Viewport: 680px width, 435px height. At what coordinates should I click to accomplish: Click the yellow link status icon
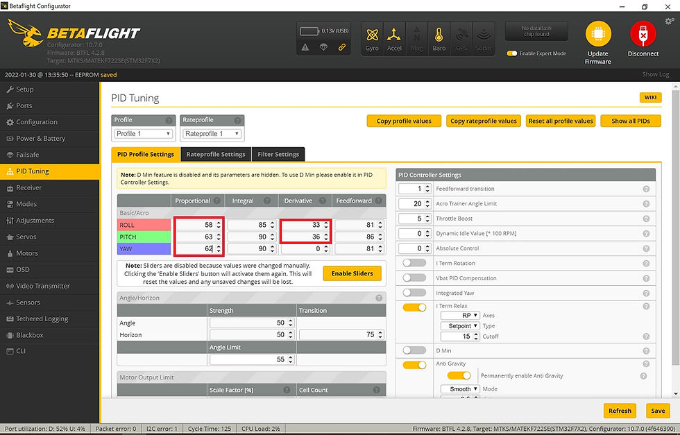(341, 47)
